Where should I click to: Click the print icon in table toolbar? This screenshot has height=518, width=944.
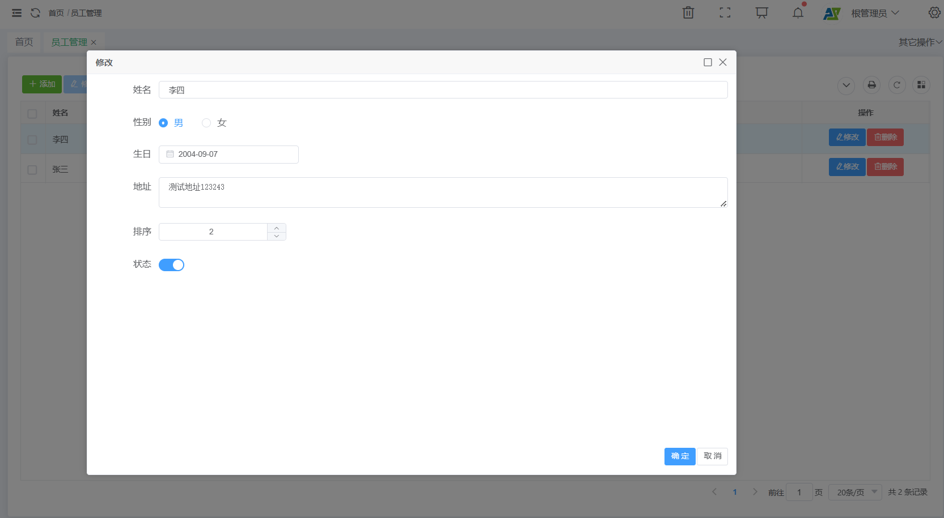871,85
